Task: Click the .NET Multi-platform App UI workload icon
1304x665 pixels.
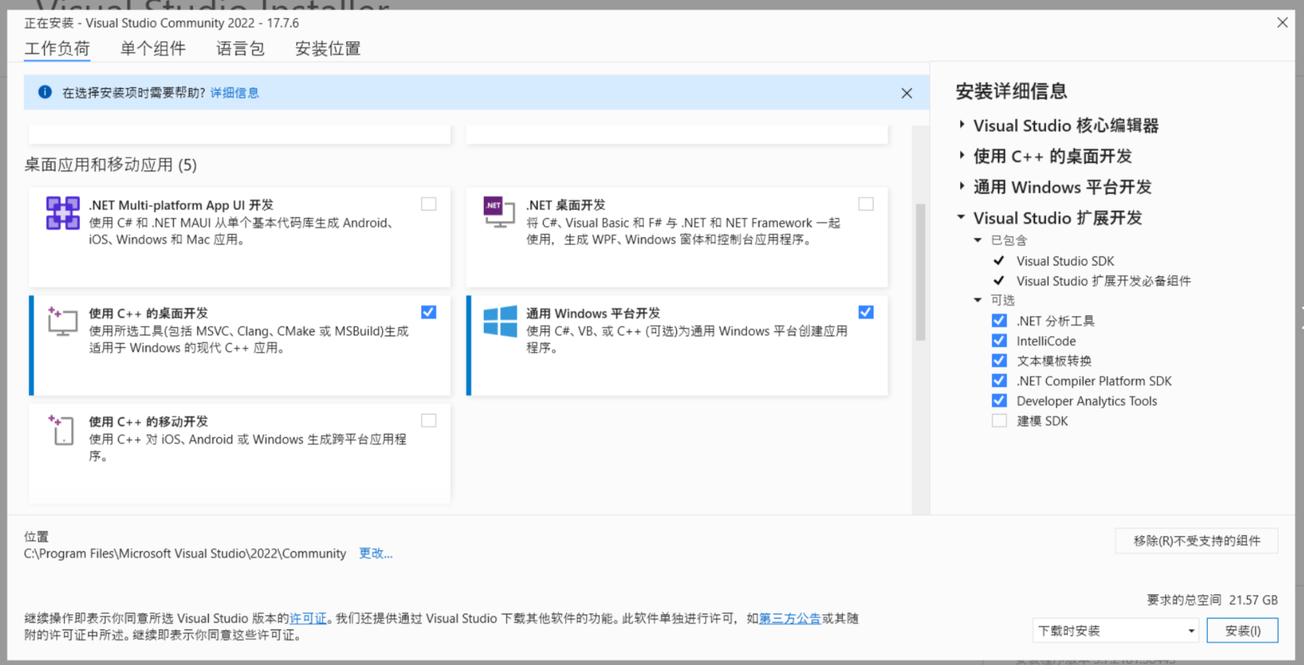Action: 63,213
